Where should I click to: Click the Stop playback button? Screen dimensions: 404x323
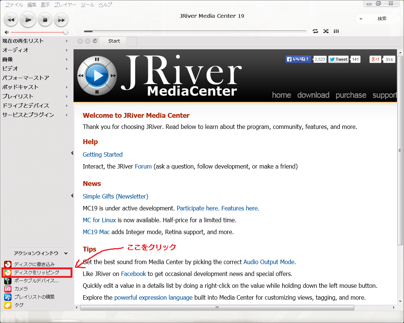45,20
